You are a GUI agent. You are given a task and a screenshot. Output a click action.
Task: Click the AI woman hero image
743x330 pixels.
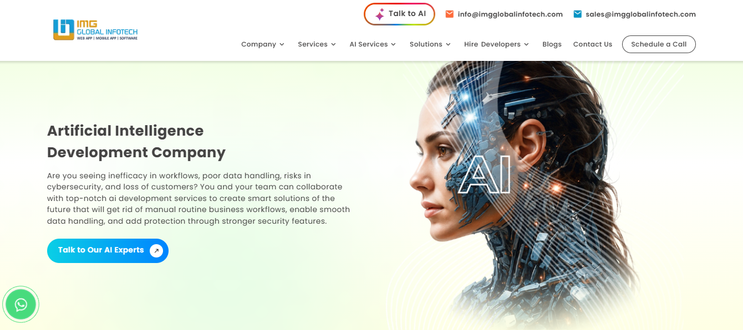516,194
